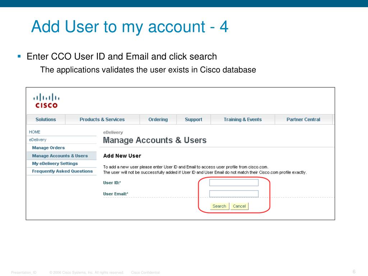Open the eDelivery sidebar link
368x276 pixels.
(x=37, y=140)
